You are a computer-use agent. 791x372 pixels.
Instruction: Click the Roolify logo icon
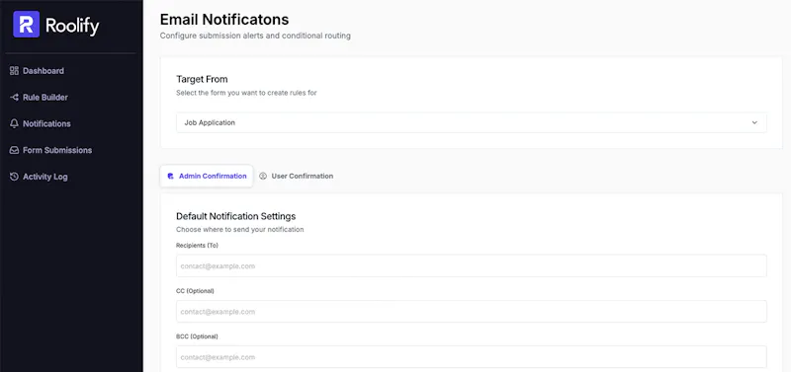click(27, 24)
